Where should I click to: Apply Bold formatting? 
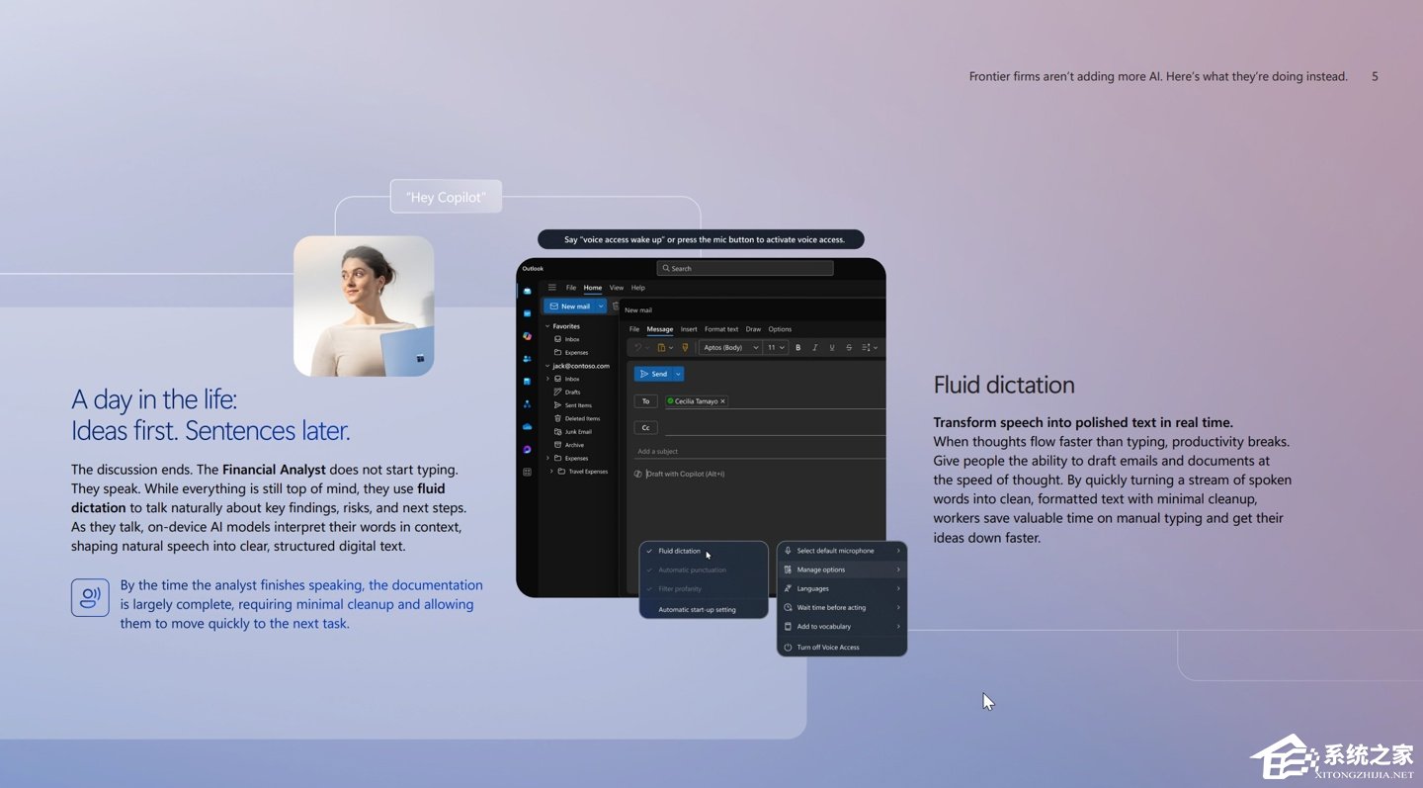click(798, 347)
